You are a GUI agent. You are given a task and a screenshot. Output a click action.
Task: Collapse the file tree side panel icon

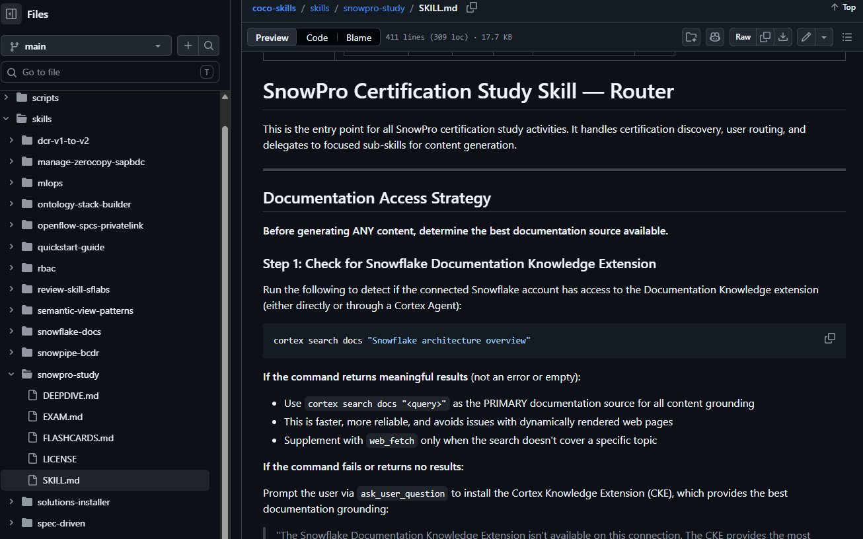pos(11,14)
